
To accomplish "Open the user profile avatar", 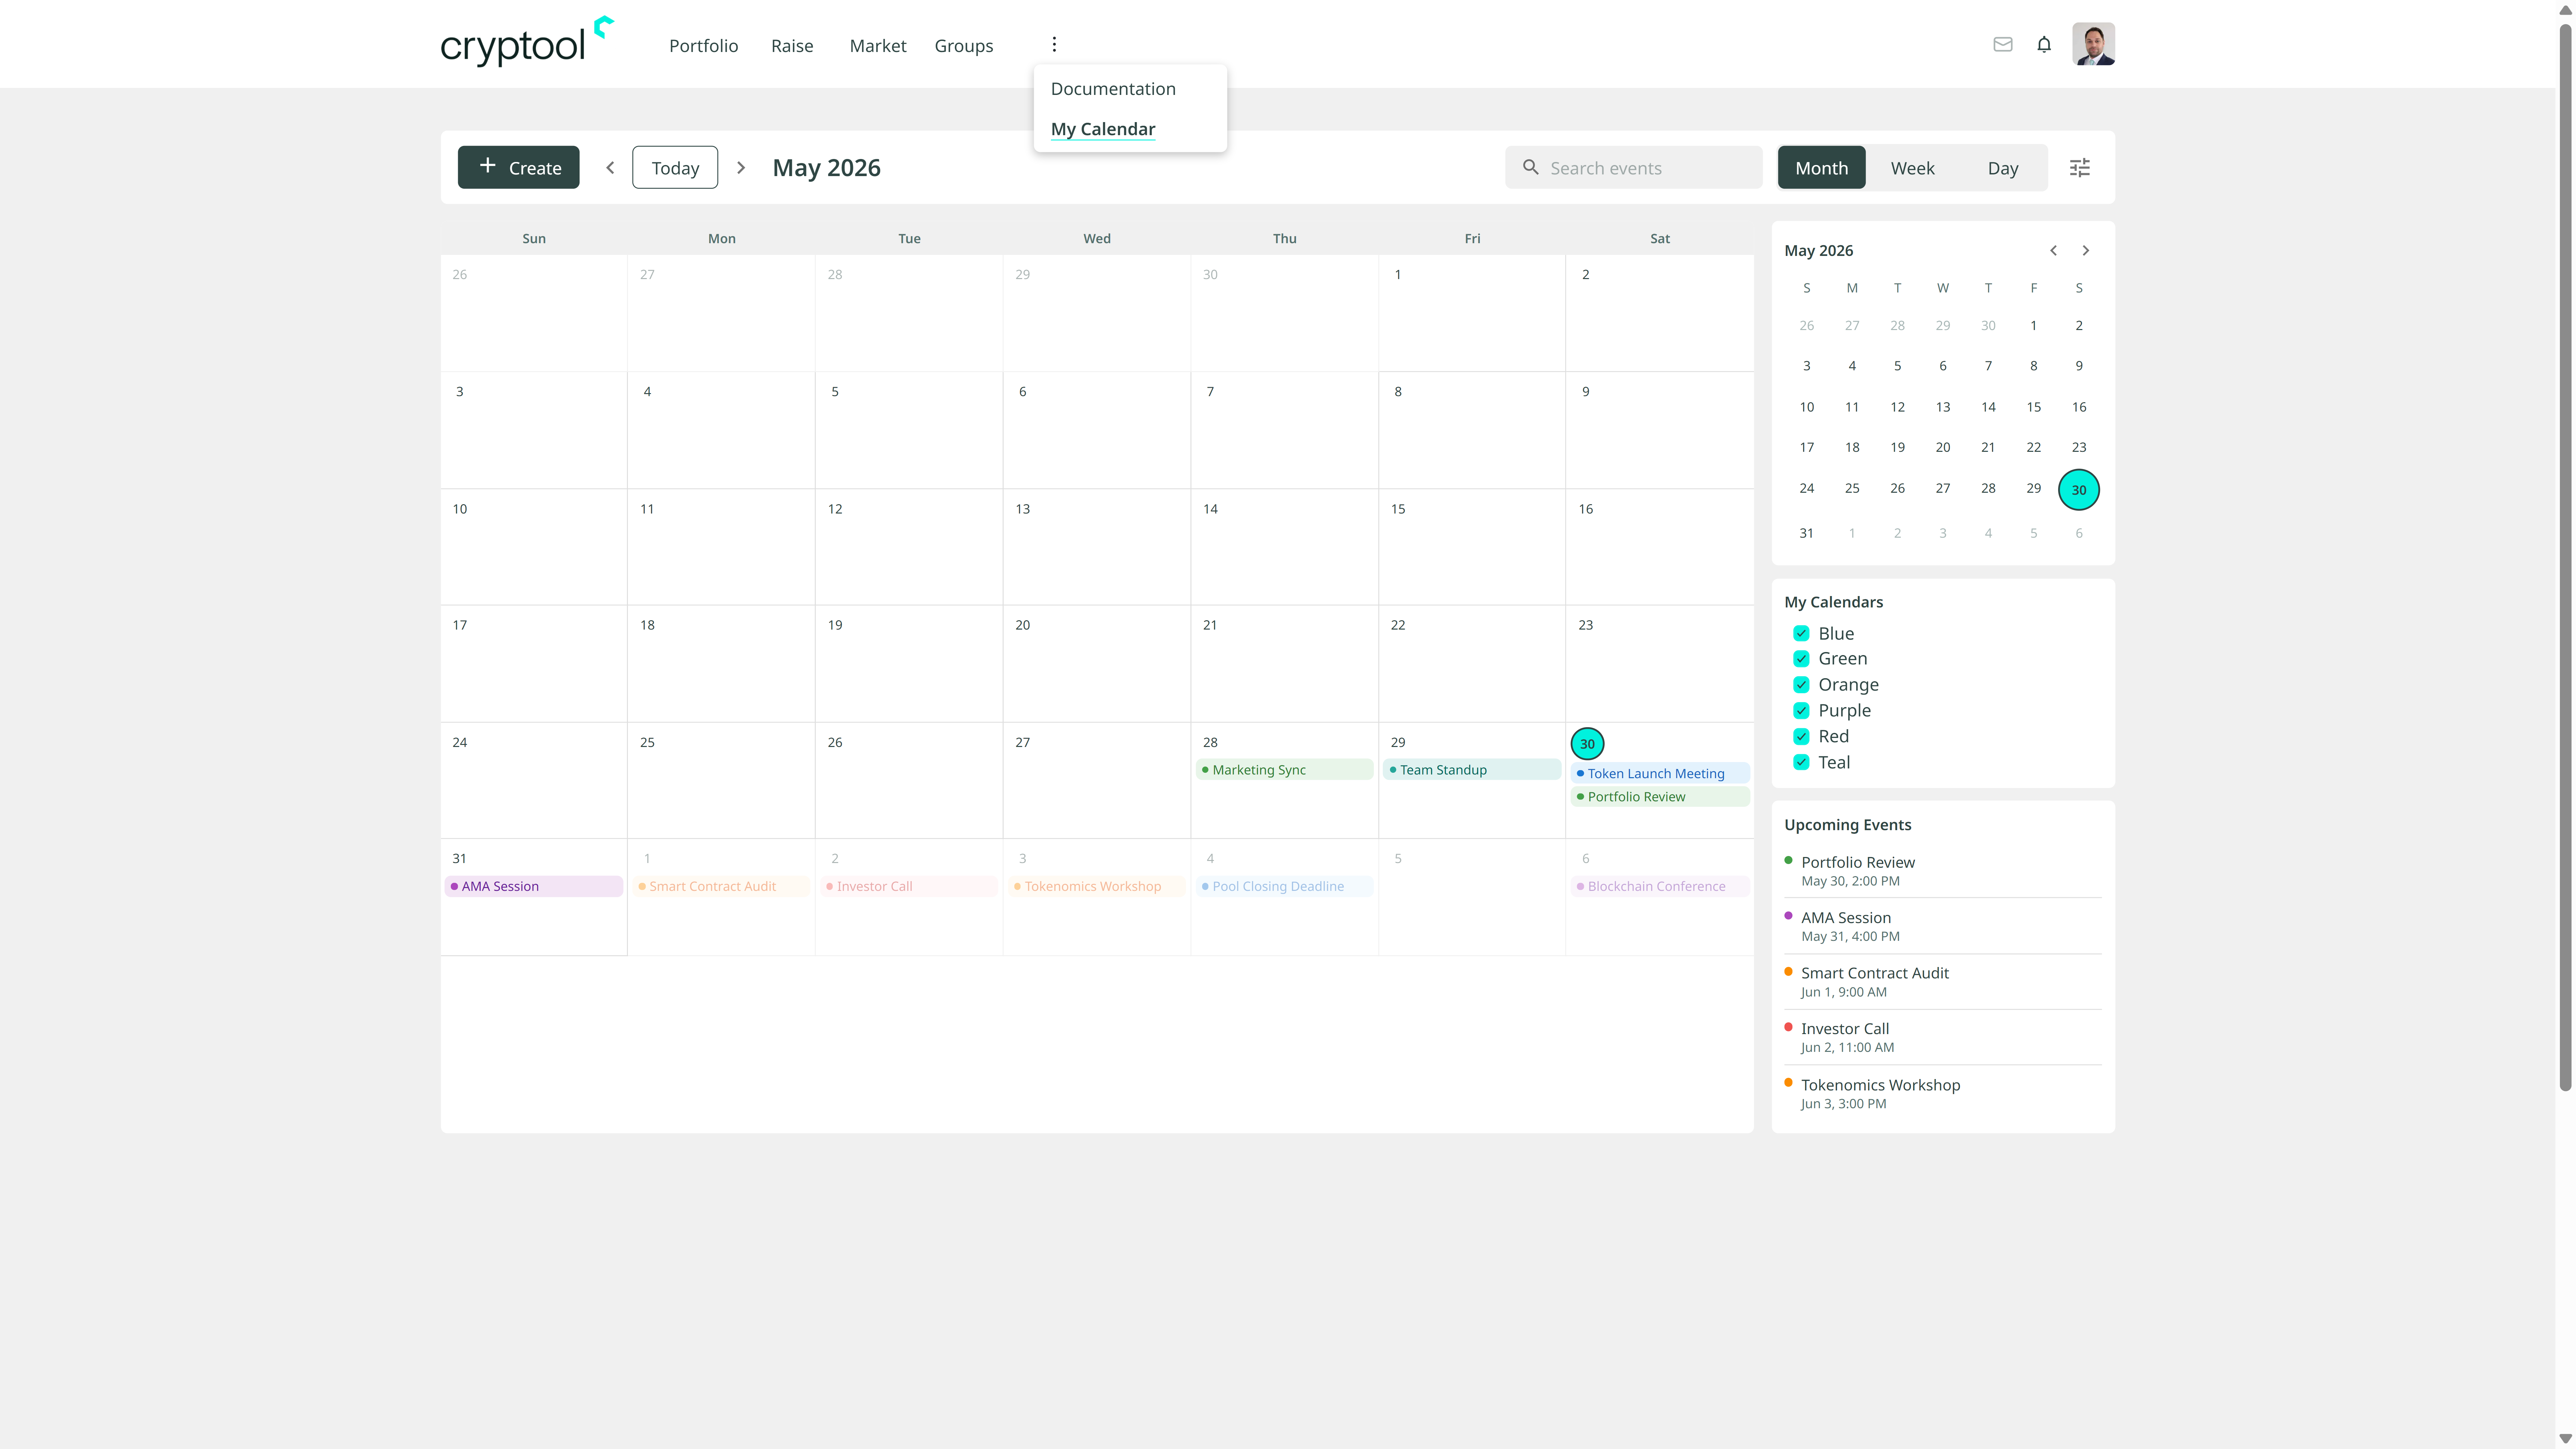I will (x=2093, y=44).
